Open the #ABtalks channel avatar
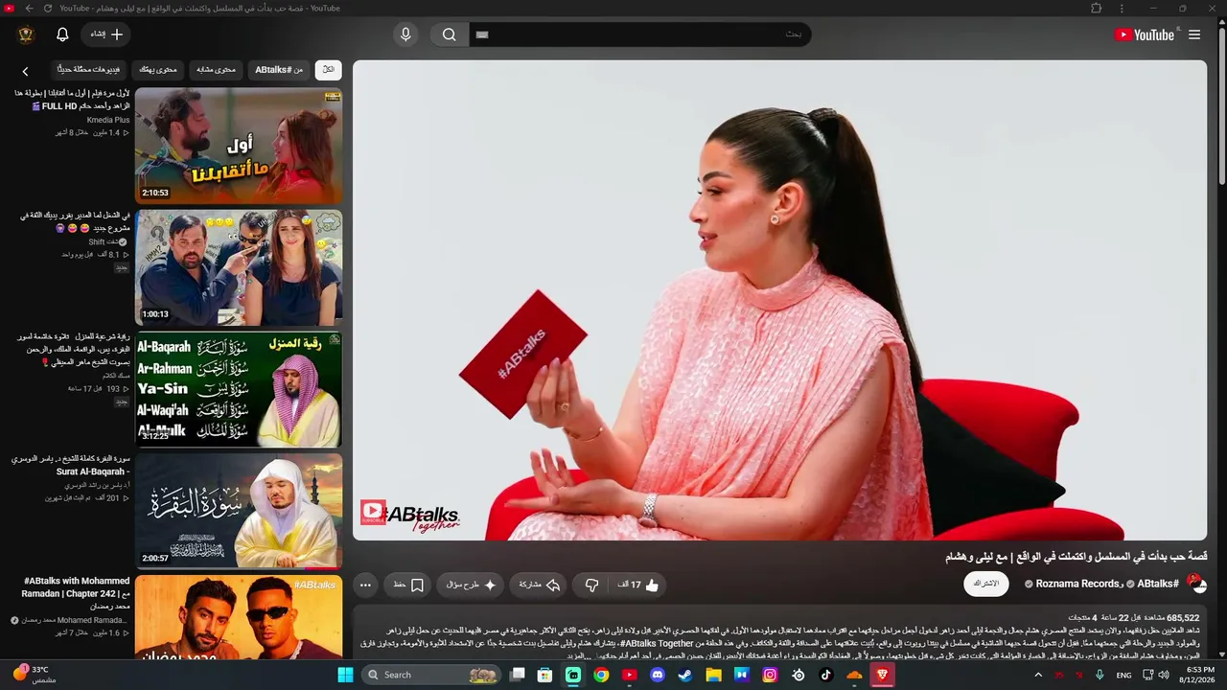 [1197, 584]
